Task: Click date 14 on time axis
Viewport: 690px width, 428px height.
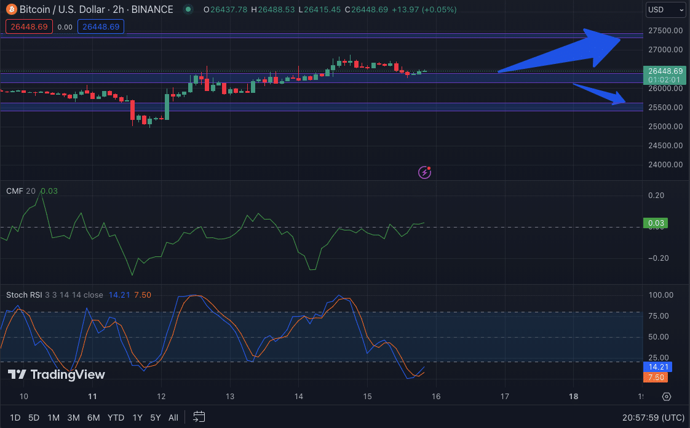Action: coord(299,396)
